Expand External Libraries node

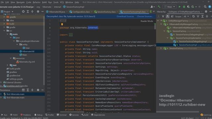1,82
